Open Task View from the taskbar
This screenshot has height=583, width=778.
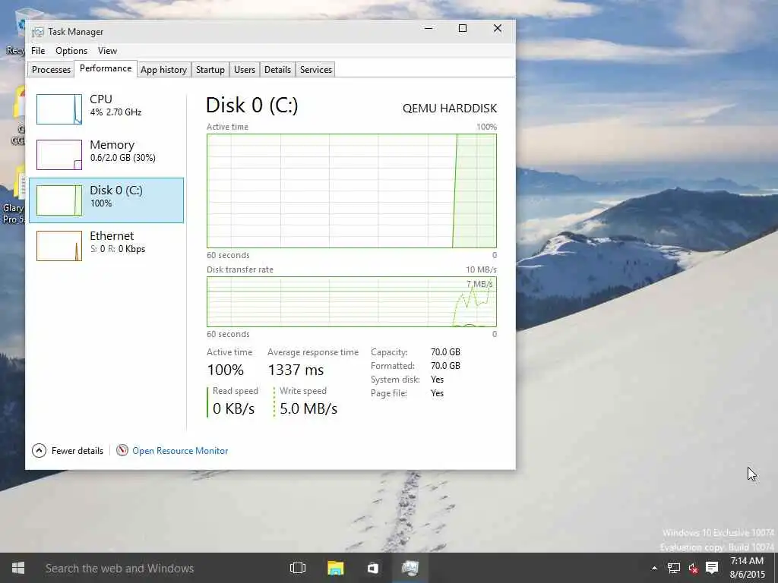coord(298,568)
